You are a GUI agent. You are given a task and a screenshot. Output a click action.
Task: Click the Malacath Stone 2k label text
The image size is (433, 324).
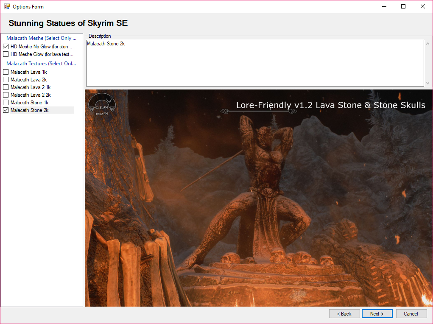pyautogui.click(x=30, y=110)
